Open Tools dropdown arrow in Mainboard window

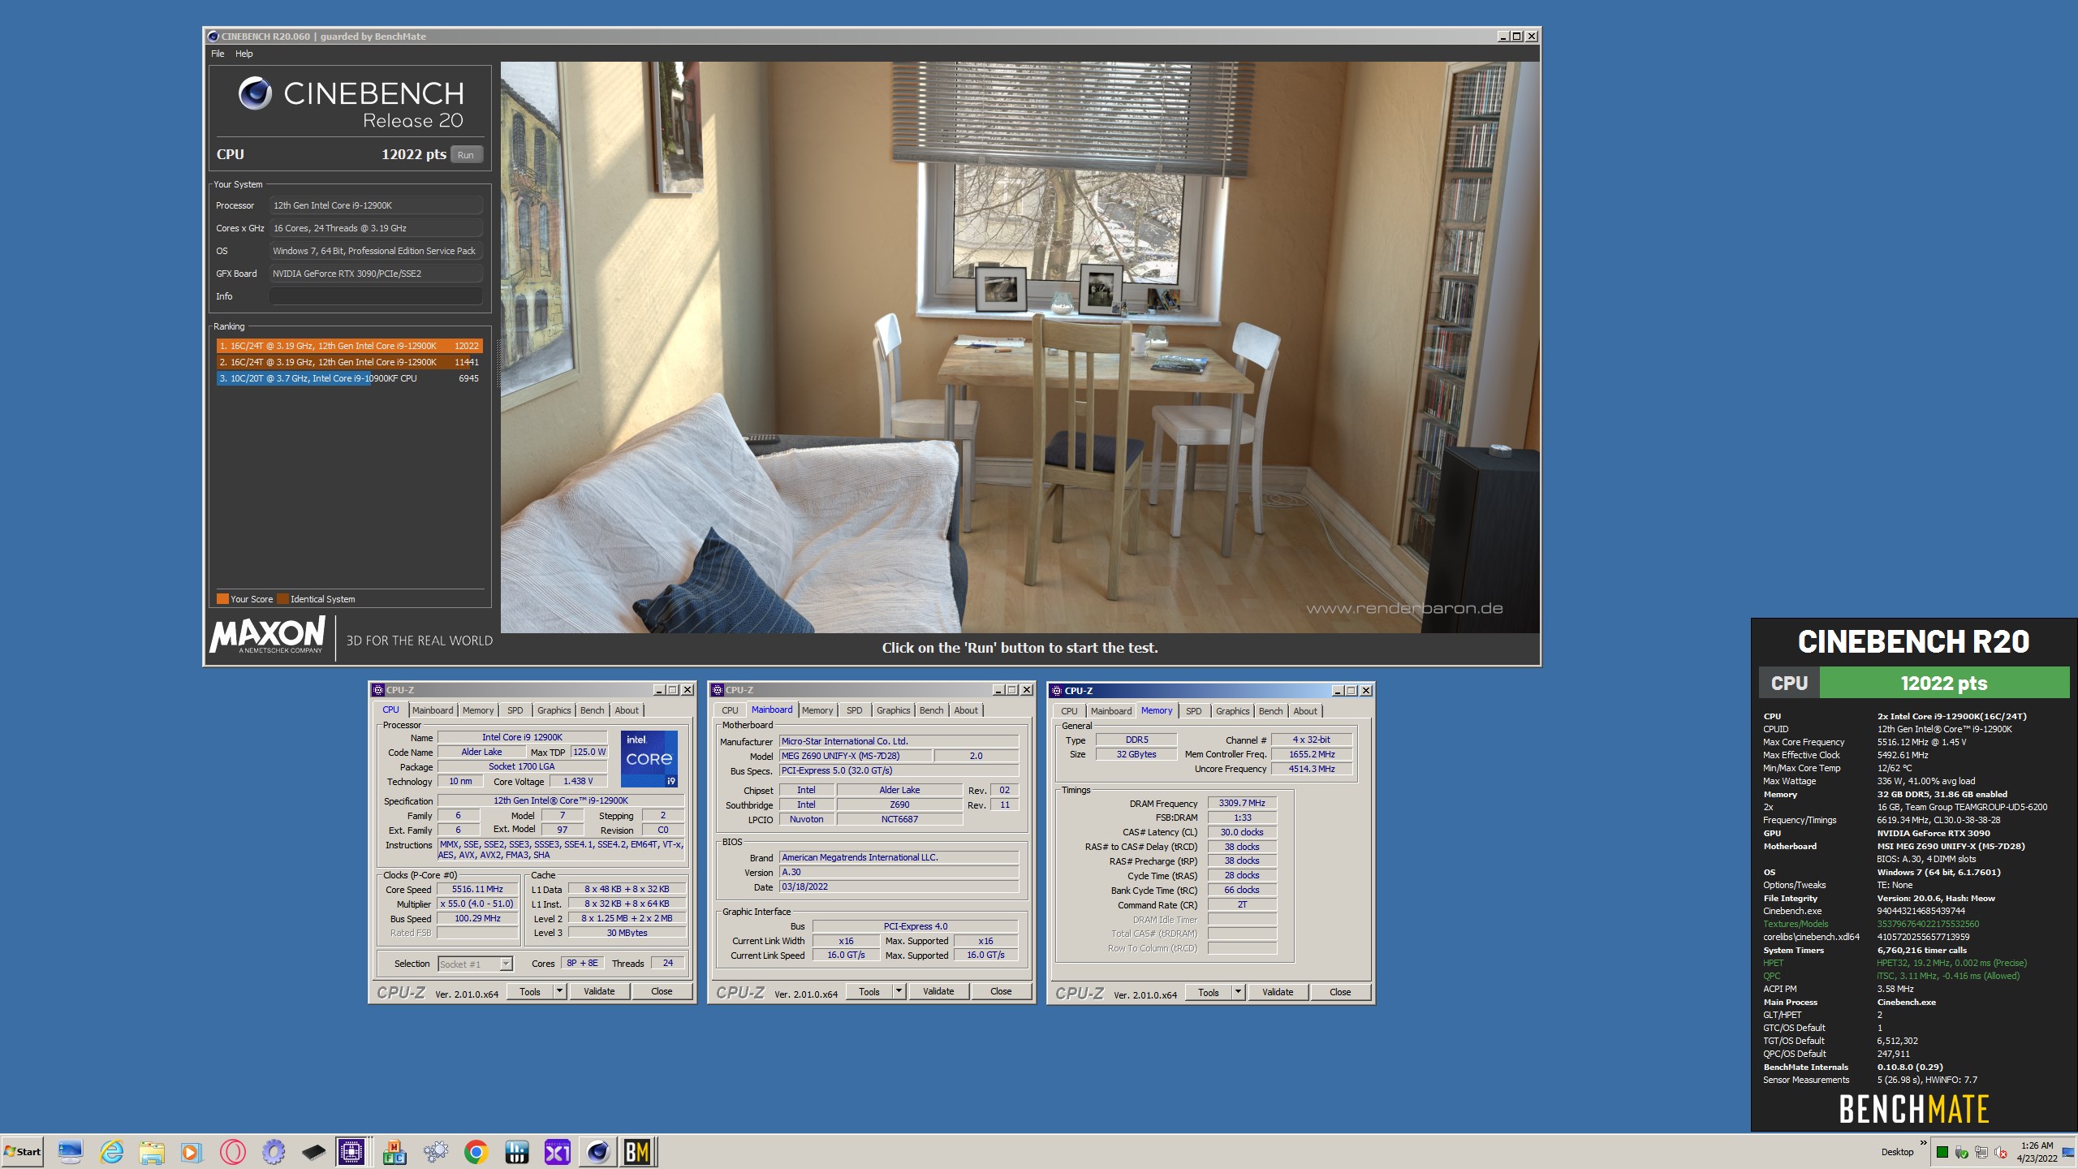899,991
